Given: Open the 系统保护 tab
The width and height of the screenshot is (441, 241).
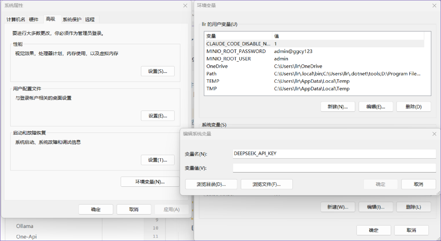Looking at the screenshot, I should [71, 19].
